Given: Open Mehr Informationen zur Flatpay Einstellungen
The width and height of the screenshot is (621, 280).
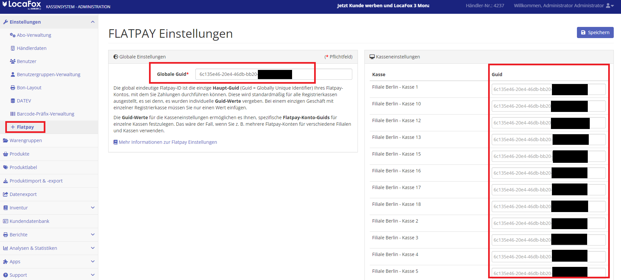Looking at the screenshot, I should tap(168, 142).
